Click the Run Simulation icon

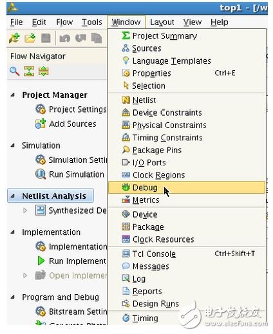41,174
